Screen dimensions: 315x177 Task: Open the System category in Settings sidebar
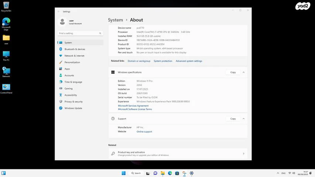pyautogui.click(x=81, y=42)
